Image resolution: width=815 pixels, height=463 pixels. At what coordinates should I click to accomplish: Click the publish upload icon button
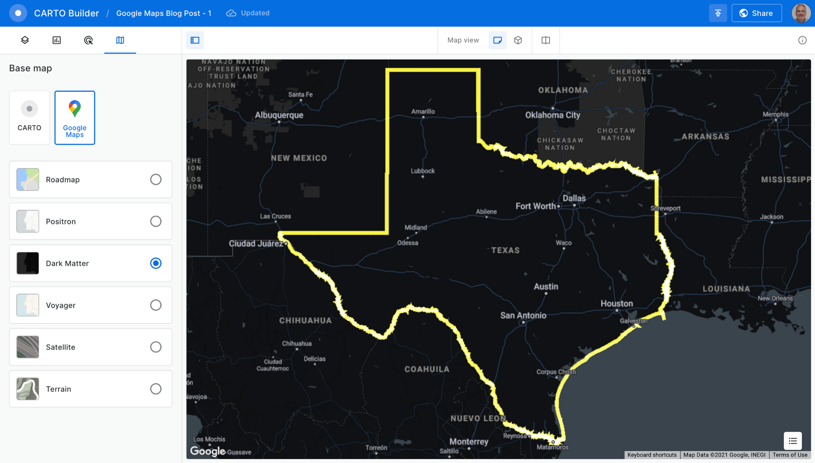pyautogui.click(x=718, y=13)
